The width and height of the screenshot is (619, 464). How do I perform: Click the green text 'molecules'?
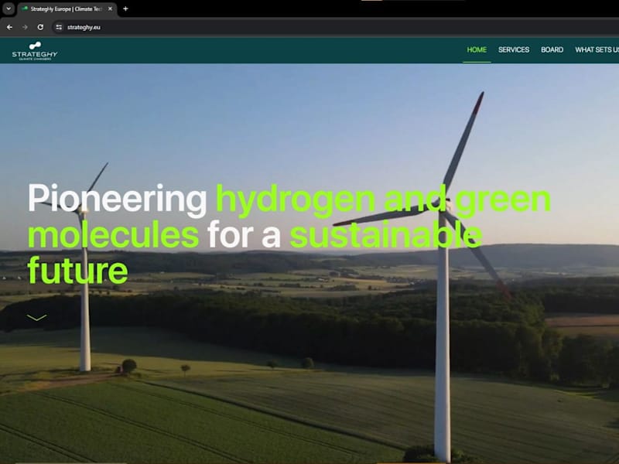coord(113,235)
